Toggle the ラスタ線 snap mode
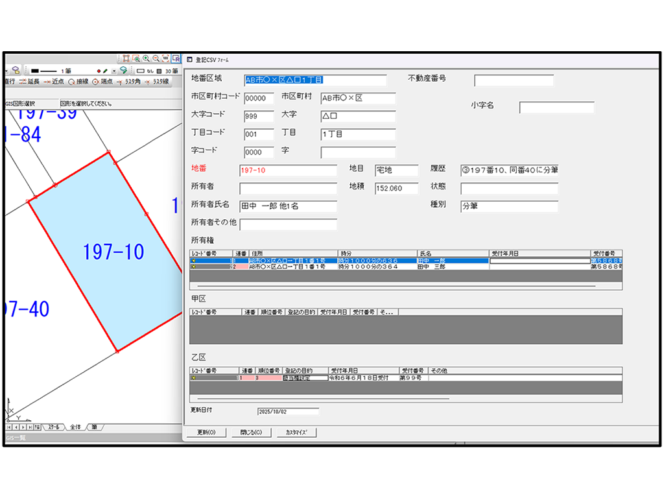664x498 pixels. [156, 82]
